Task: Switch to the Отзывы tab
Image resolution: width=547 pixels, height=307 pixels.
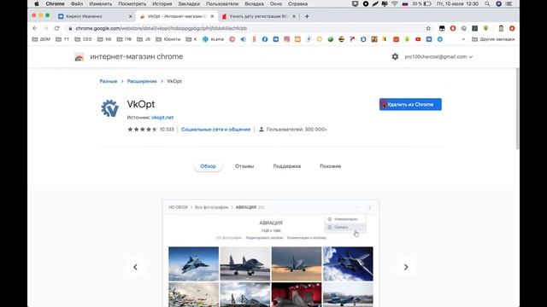Action: [244, 166]
